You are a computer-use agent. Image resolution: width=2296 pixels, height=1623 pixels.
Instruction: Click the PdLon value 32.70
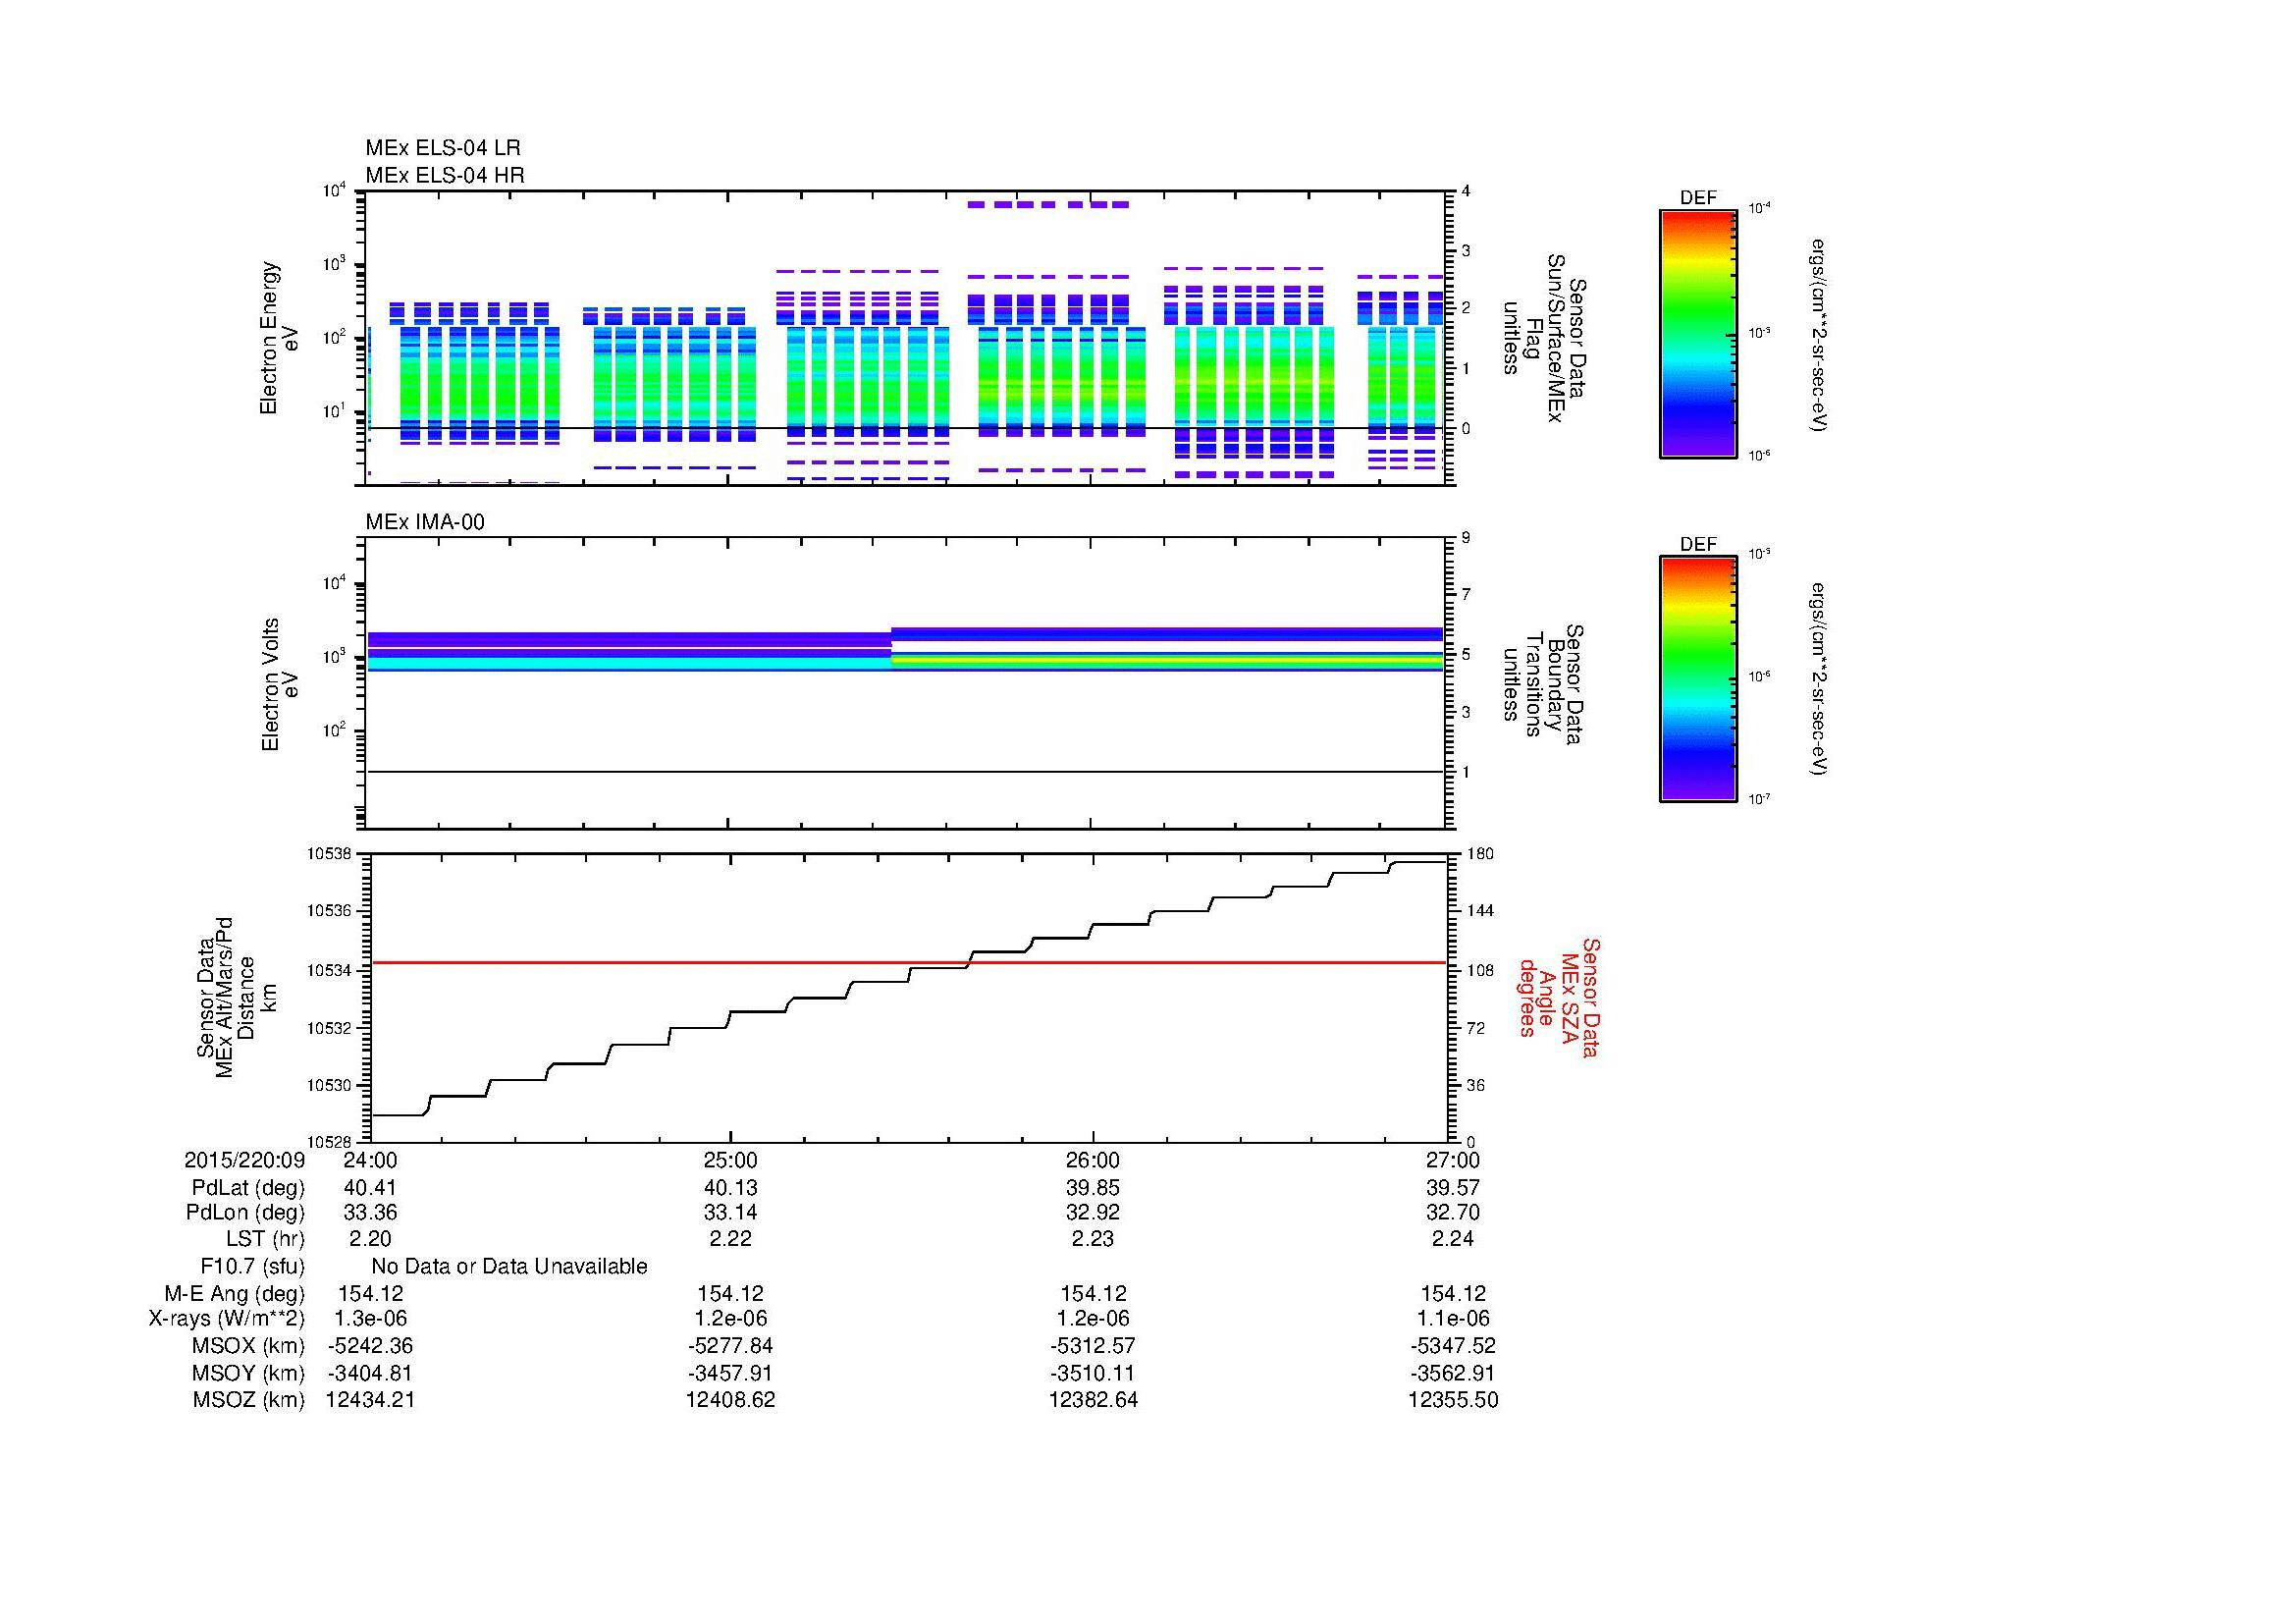(1453, 1213)
